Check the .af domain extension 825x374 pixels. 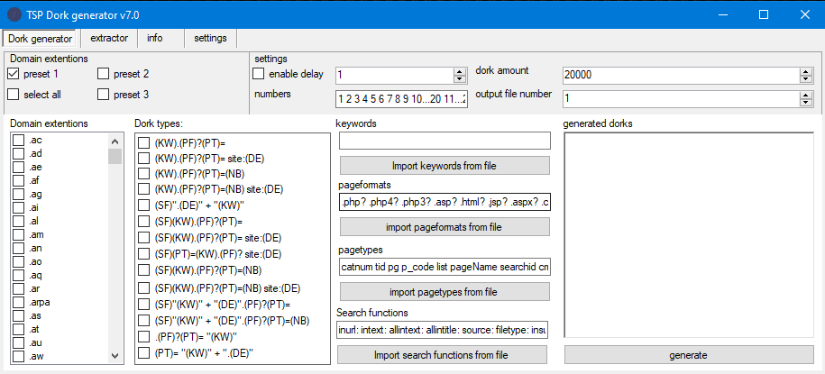(x=18, y=181)
